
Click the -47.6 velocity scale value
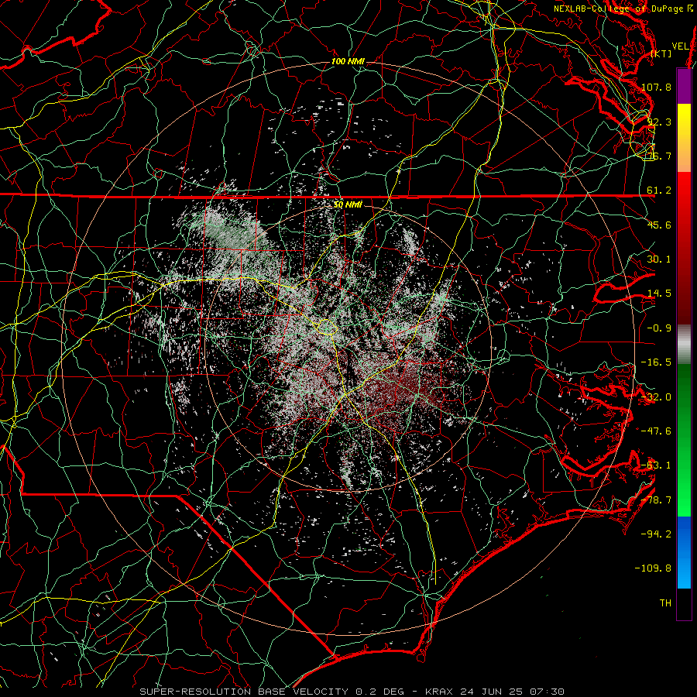pyautogui.click(x=657, y=431)
